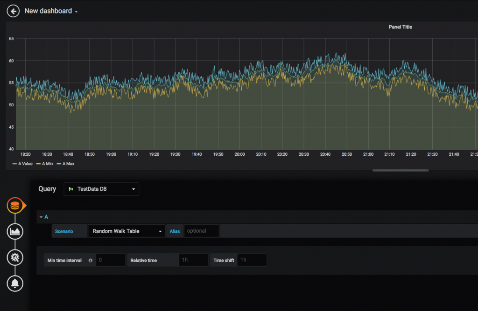Click the horizontal scrollbar under the chart
The image size is (478, 311).
(x=401, y=170)
